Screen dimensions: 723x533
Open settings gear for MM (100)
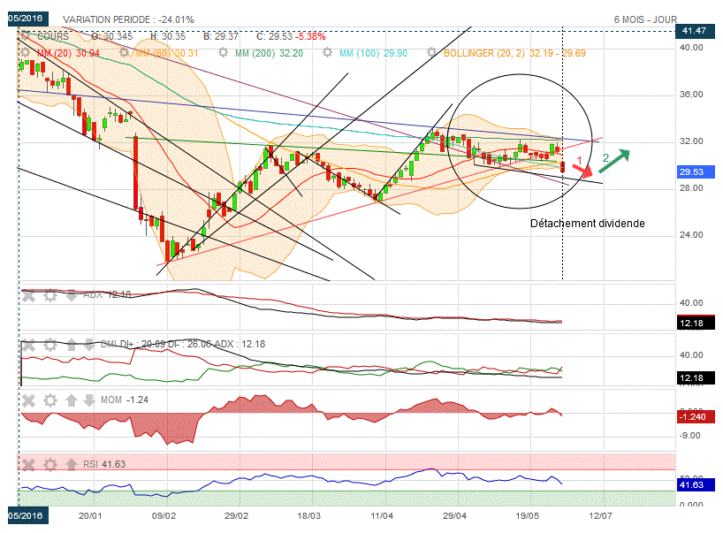(x=327, y=52)
